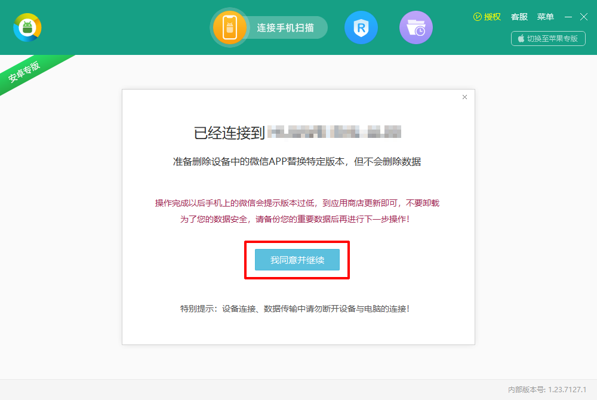Click the blurred connected device name
This screenshot has height=400, width=597.
pyautogui.click(x=334, y=132)
